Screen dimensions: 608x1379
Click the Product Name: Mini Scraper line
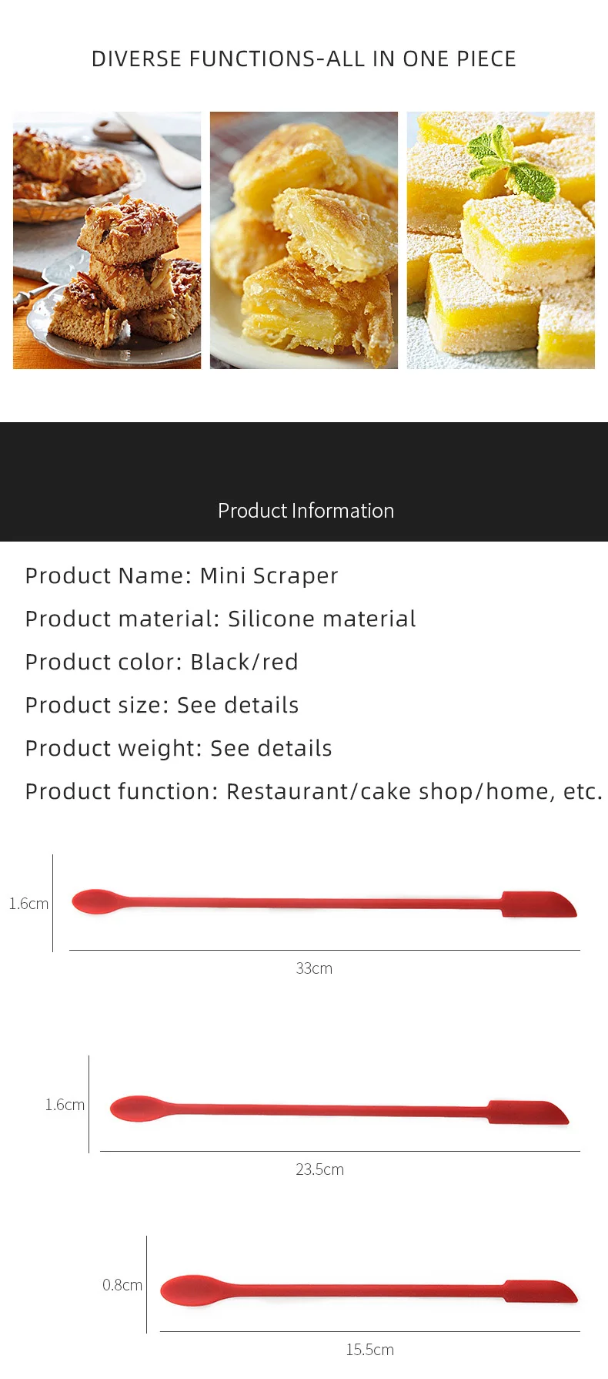[x=182, y=576]
